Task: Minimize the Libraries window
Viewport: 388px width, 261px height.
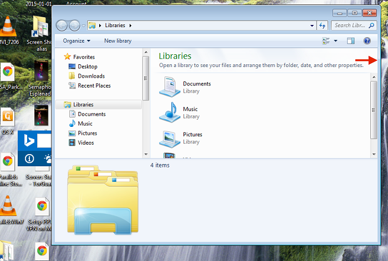Action: (x=339, y=13)
